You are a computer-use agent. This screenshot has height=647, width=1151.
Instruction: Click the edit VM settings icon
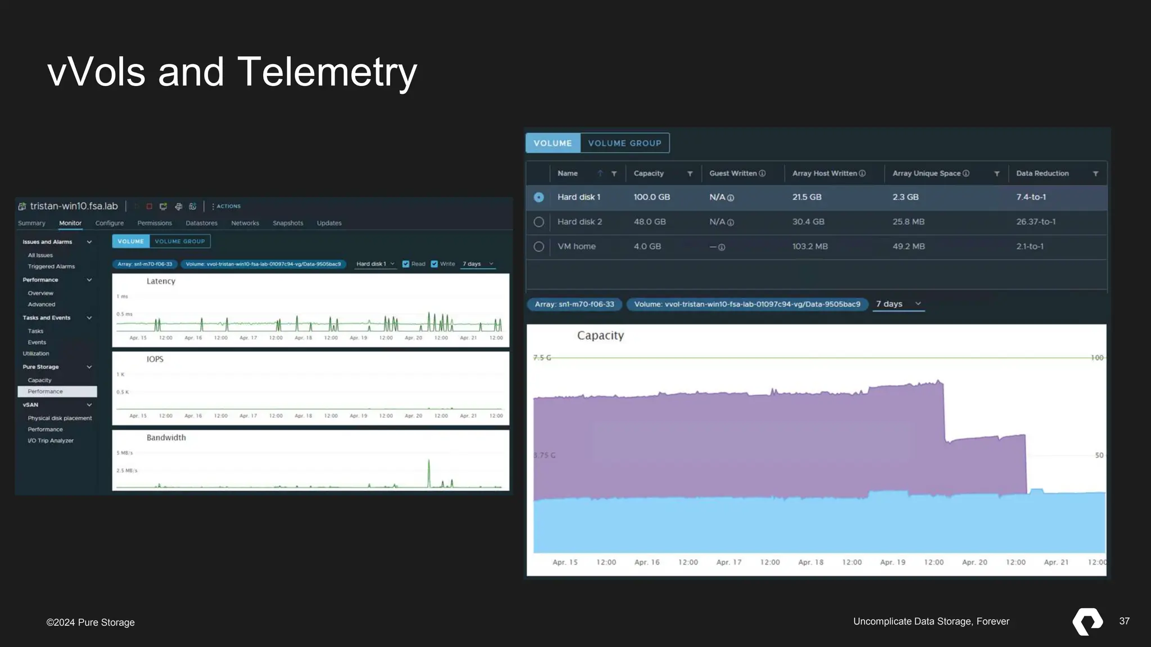pos(178,207)
